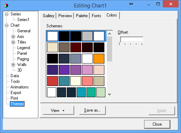The width and height of the screenshot is (181, 133).
Task: Open the View dropdown button
Action: coord(58,110)
